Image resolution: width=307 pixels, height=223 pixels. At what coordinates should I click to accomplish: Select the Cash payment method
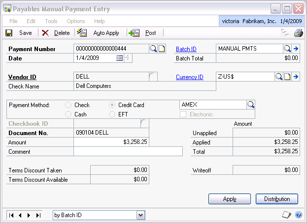click(68, 114)
